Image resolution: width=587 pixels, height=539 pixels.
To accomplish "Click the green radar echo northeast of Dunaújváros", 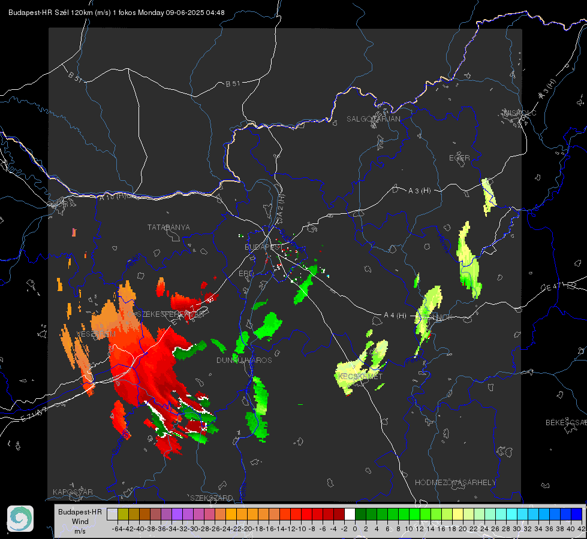I will (x=269, y=326).
